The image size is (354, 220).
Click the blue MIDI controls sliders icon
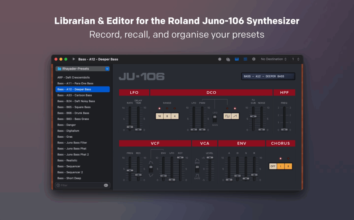click(245, 59)
